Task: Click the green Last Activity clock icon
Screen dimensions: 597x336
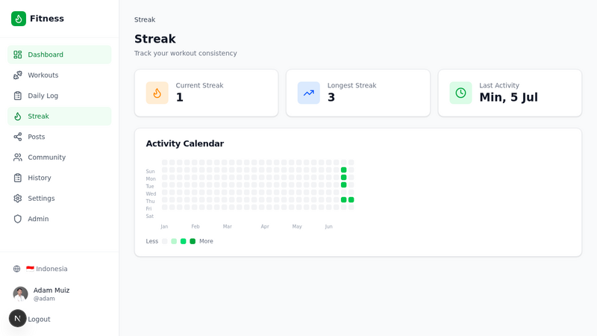Action: pyautogui.click(x=460, y=93)
